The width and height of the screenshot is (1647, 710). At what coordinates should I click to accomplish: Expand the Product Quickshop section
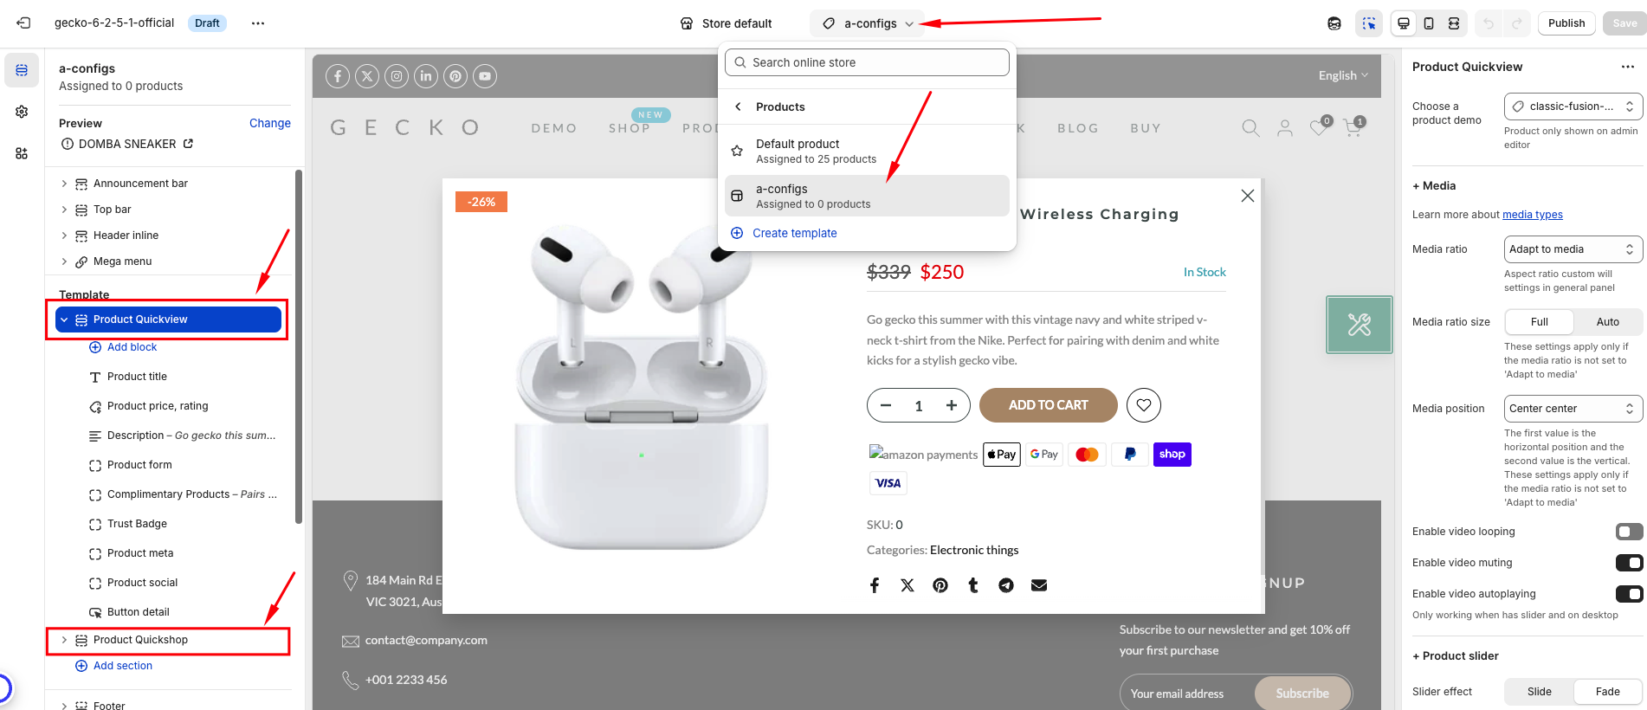[64, 640]
